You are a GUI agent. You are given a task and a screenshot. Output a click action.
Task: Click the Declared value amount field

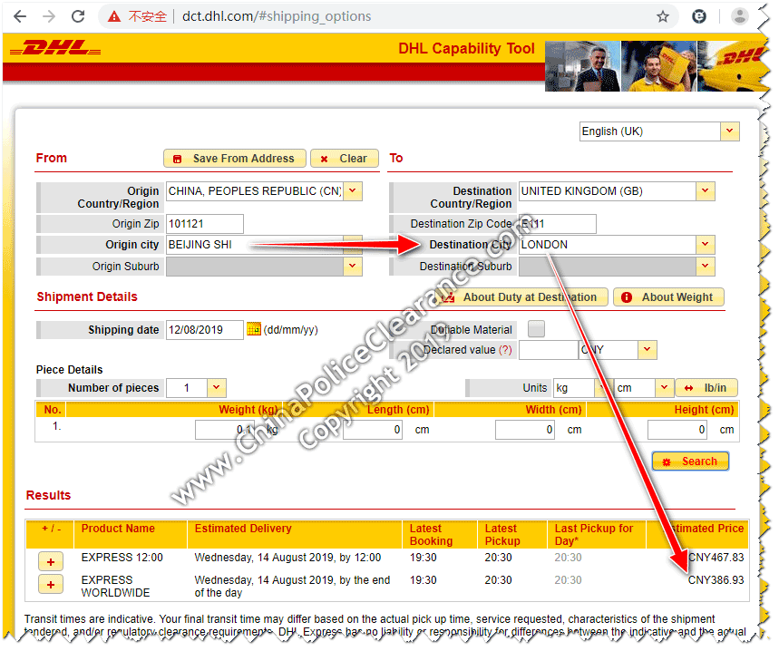pos(549,350)
